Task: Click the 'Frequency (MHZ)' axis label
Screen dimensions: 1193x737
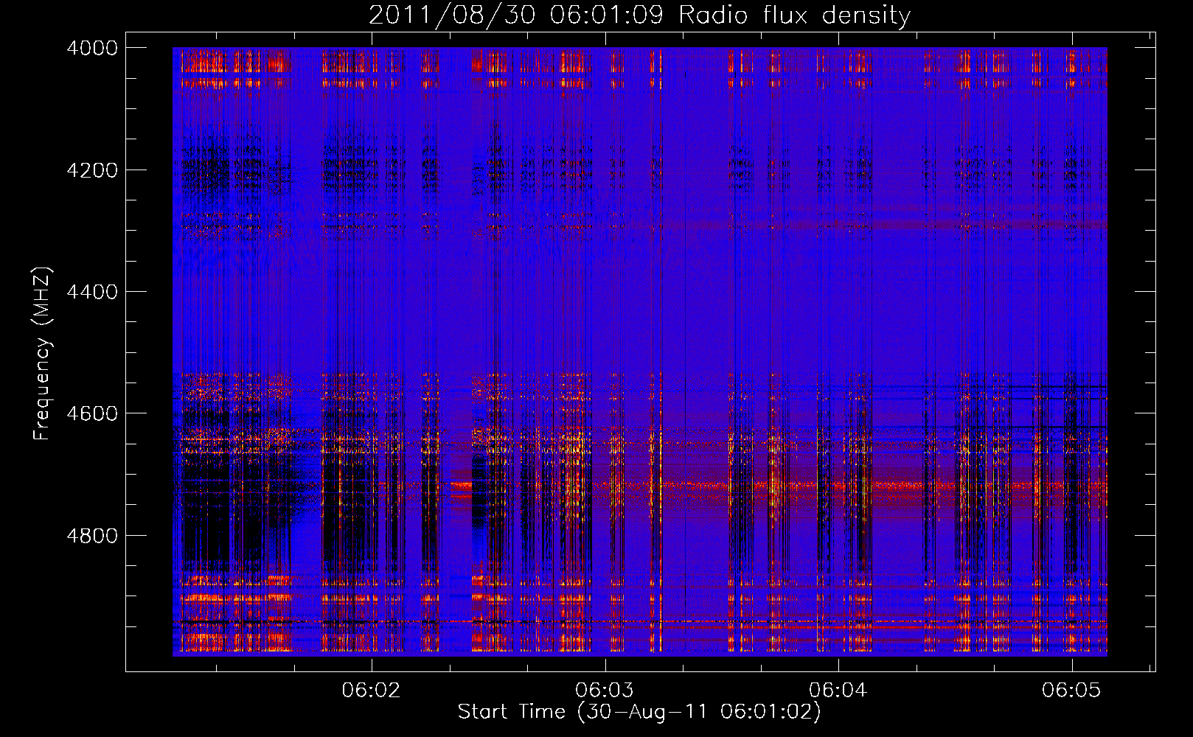Action: (42, 354)
